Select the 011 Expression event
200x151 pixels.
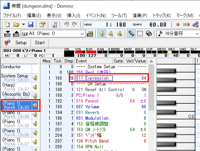(x=94, y=78)
